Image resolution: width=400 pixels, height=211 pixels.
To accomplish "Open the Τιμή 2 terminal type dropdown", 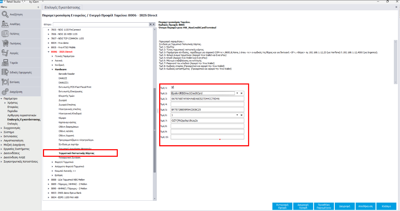I will (237, 93).
